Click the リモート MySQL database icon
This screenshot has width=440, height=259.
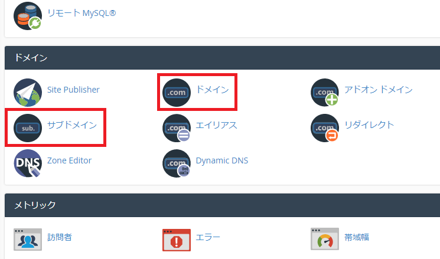[x=28, y=15]
